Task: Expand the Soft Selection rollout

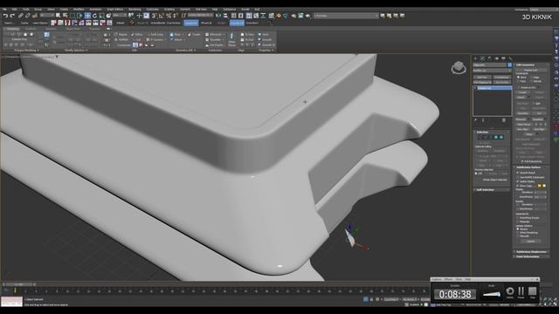Action: point(492,190)
